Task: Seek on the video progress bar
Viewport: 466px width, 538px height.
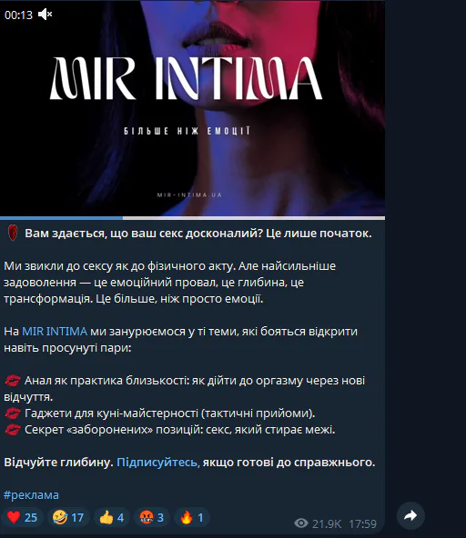Action: pyautogui.click(x=192, y=218)
